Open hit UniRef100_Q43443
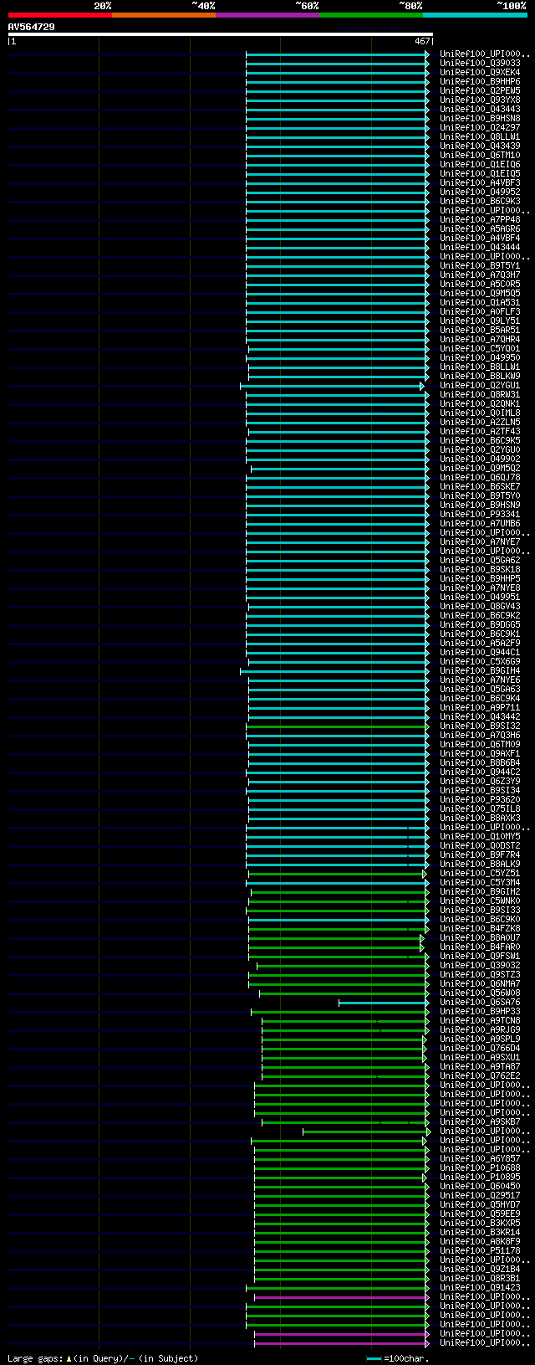This screenshot has height=1365, width=535. pyautogui.click(x=480, y=109)
